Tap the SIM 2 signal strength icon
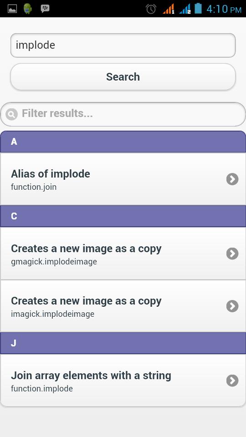This screenshot has width=246, height=437. [185, 9]
